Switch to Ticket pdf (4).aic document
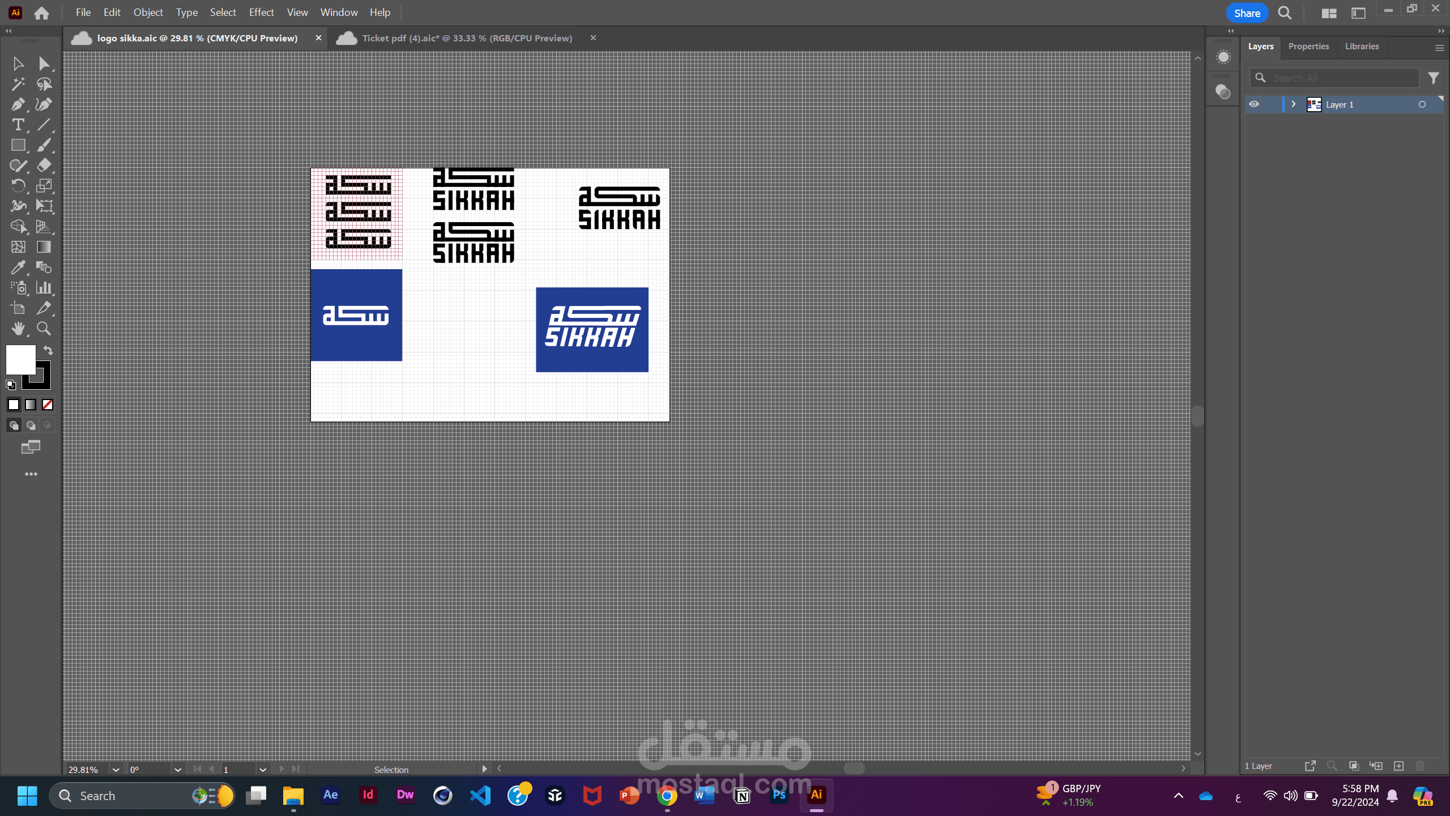The width and height of the screenshot is (1450, 816). [467, 38]
